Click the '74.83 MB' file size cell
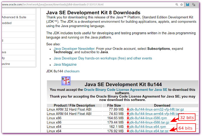The width and height of the screenshot is (202, 136). pos(116,114)
